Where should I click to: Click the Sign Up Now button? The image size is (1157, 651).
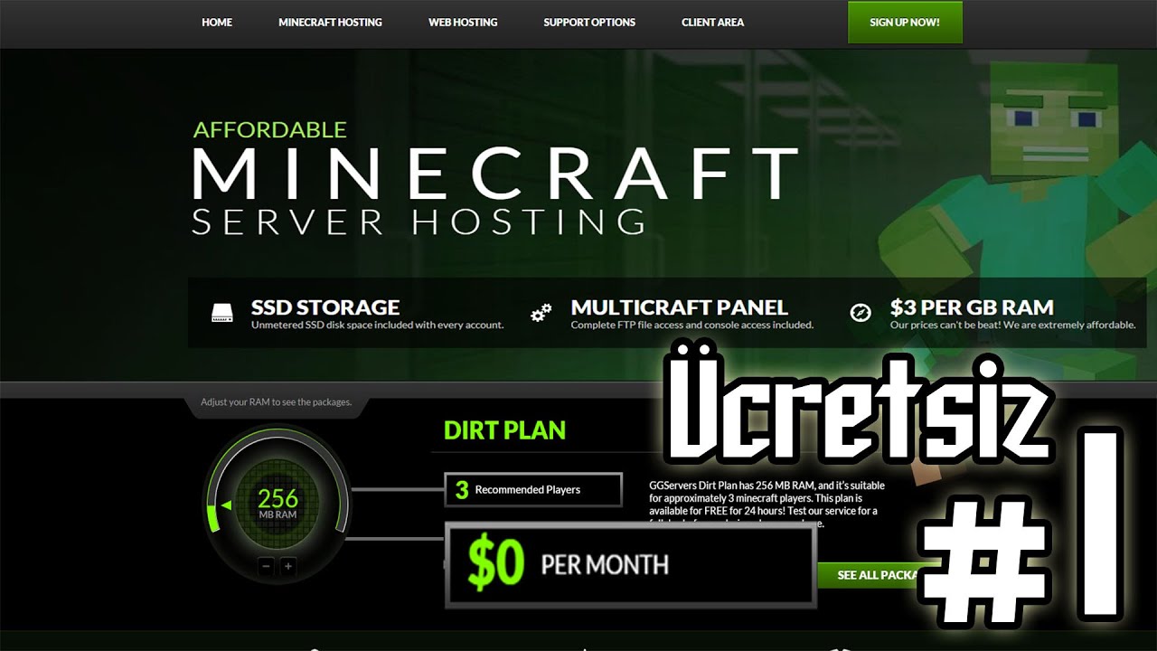coord(905,23)
